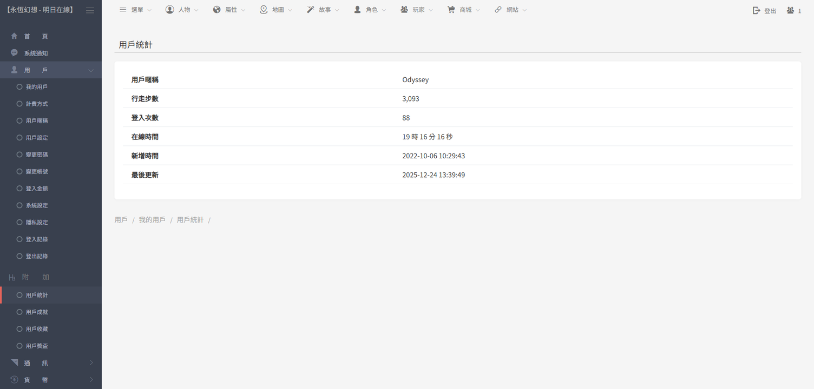Screen dimensions: 814x389
Task: Click the 我的用戶 breadcrumb link
Action: click(152, 220)
